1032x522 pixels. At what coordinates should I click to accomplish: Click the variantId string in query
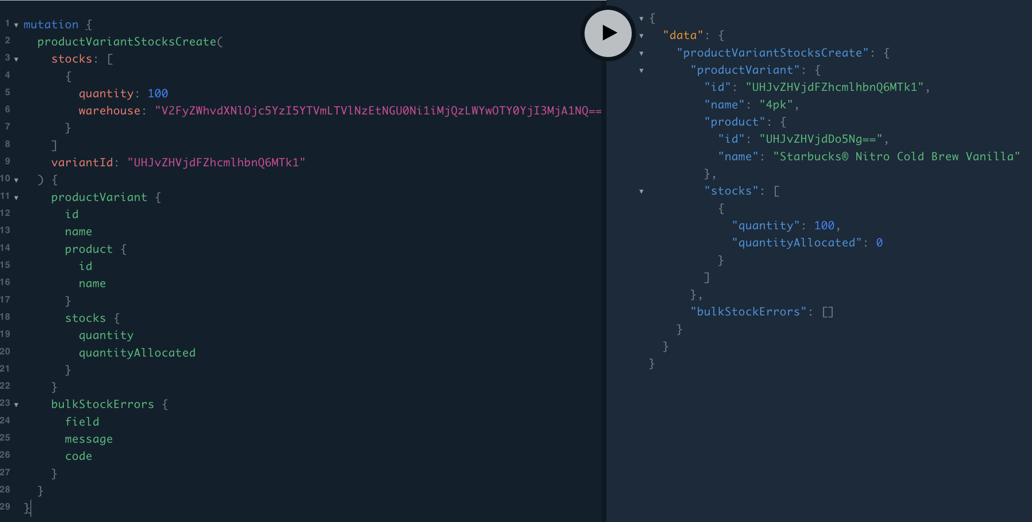pyautogui.click(x=216, y=163)
